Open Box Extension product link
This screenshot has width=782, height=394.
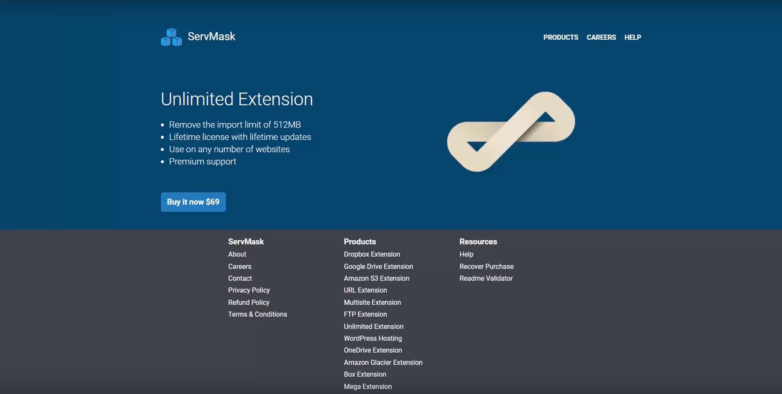[365, 374]
